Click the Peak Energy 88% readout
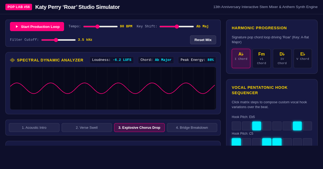 [x=197, y=60]
